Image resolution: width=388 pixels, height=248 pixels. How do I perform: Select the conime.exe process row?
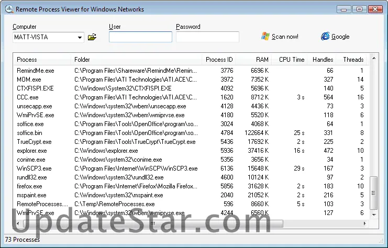pyautogui.click(x=191, y=160)
